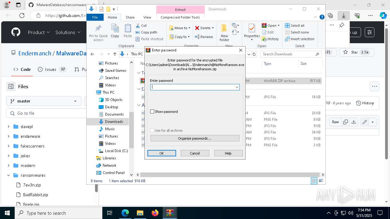
Task: Open BadRabbit.zip in file tree
Action: point(35,195)
